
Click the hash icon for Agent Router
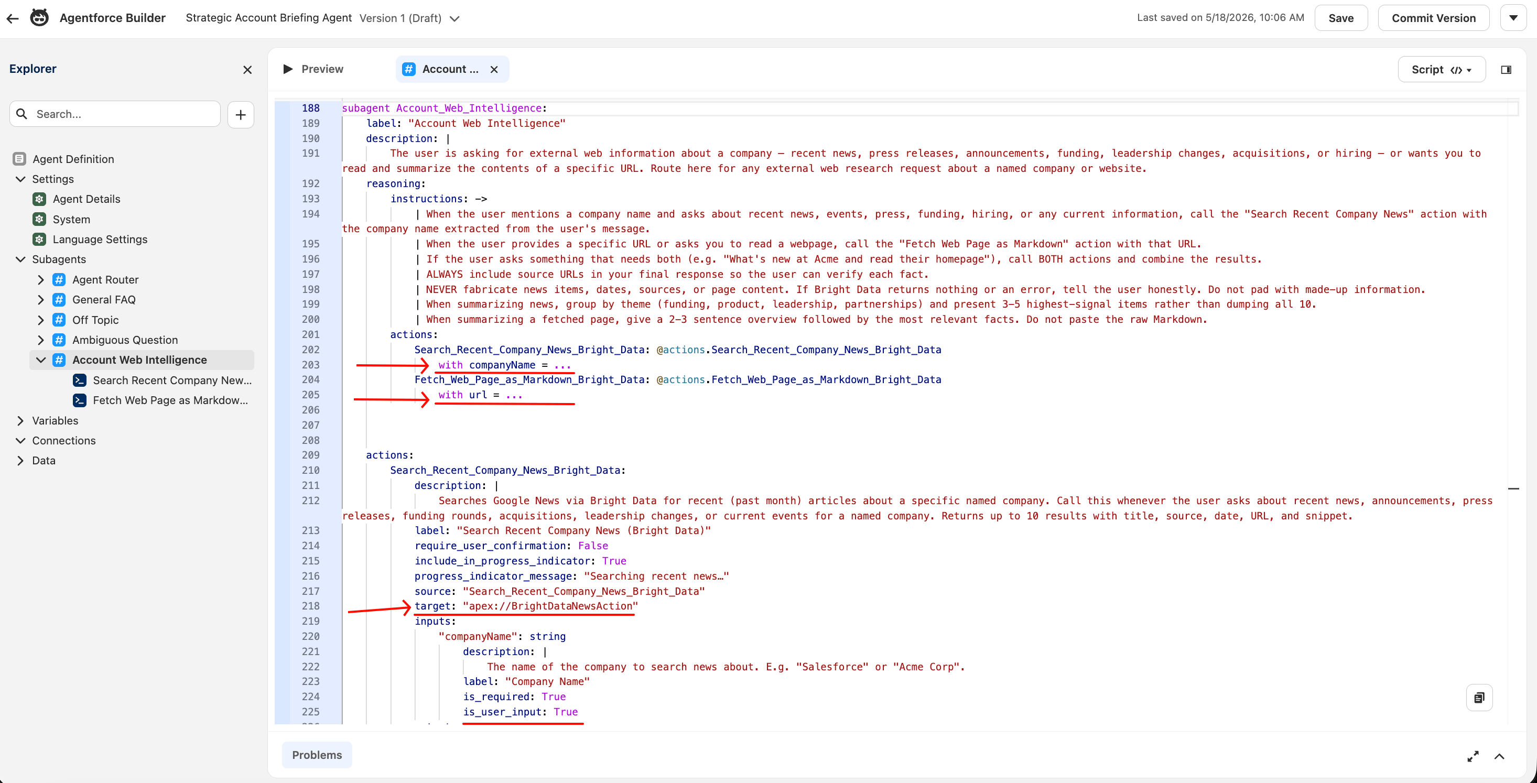(59, 280)
